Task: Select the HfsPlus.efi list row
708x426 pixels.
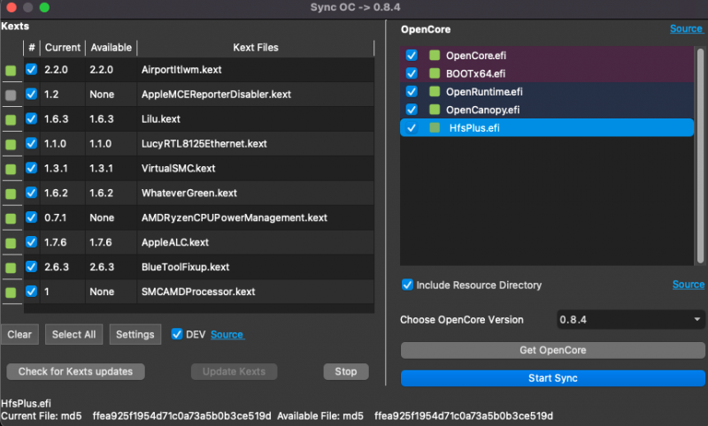Action: click(x=549, y=128)
